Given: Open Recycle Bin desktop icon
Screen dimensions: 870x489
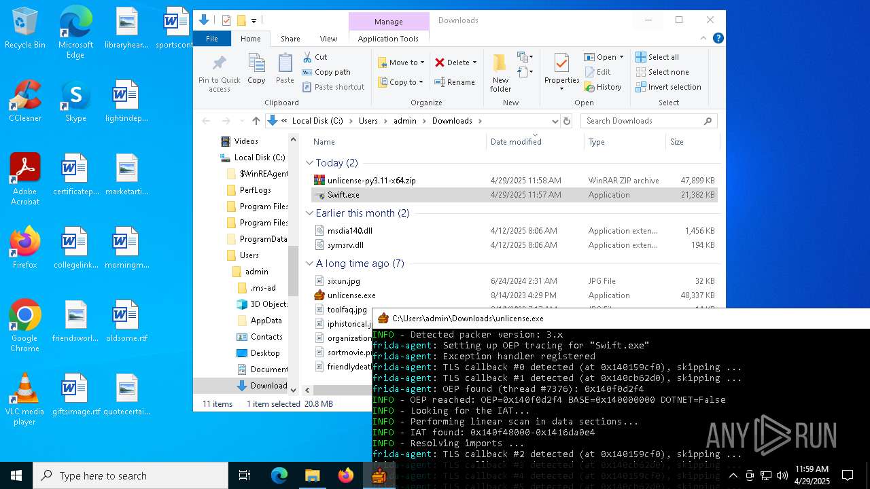Looking at the screenshot, I should point(25,29).
